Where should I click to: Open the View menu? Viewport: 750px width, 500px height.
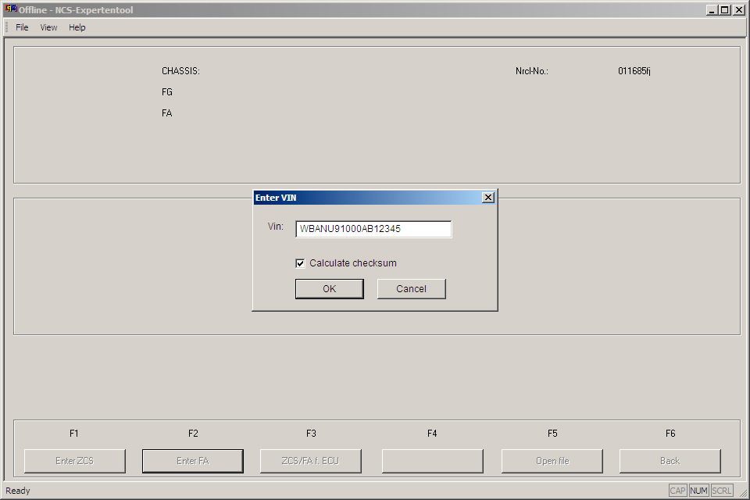click(x=48, y=27)
